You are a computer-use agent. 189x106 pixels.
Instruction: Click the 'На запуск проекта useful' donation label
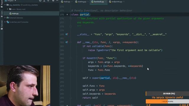pos(167,97)
